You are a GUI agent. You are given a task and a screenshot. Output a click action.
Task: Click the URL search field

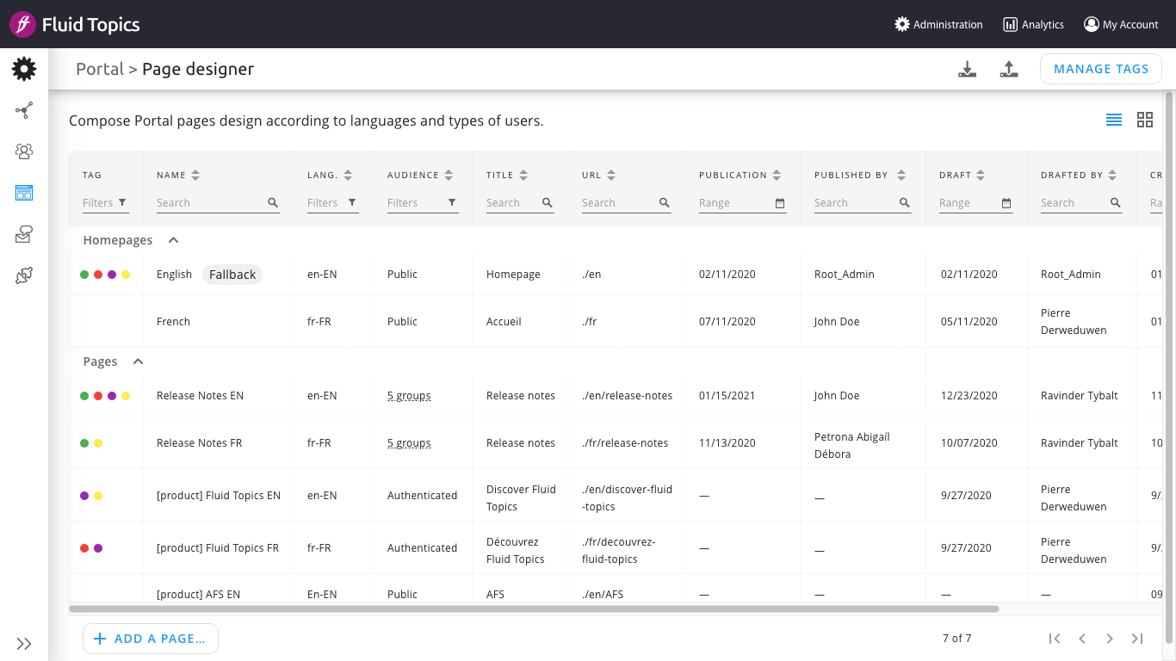pyautogui.click(x=626, y=203)
